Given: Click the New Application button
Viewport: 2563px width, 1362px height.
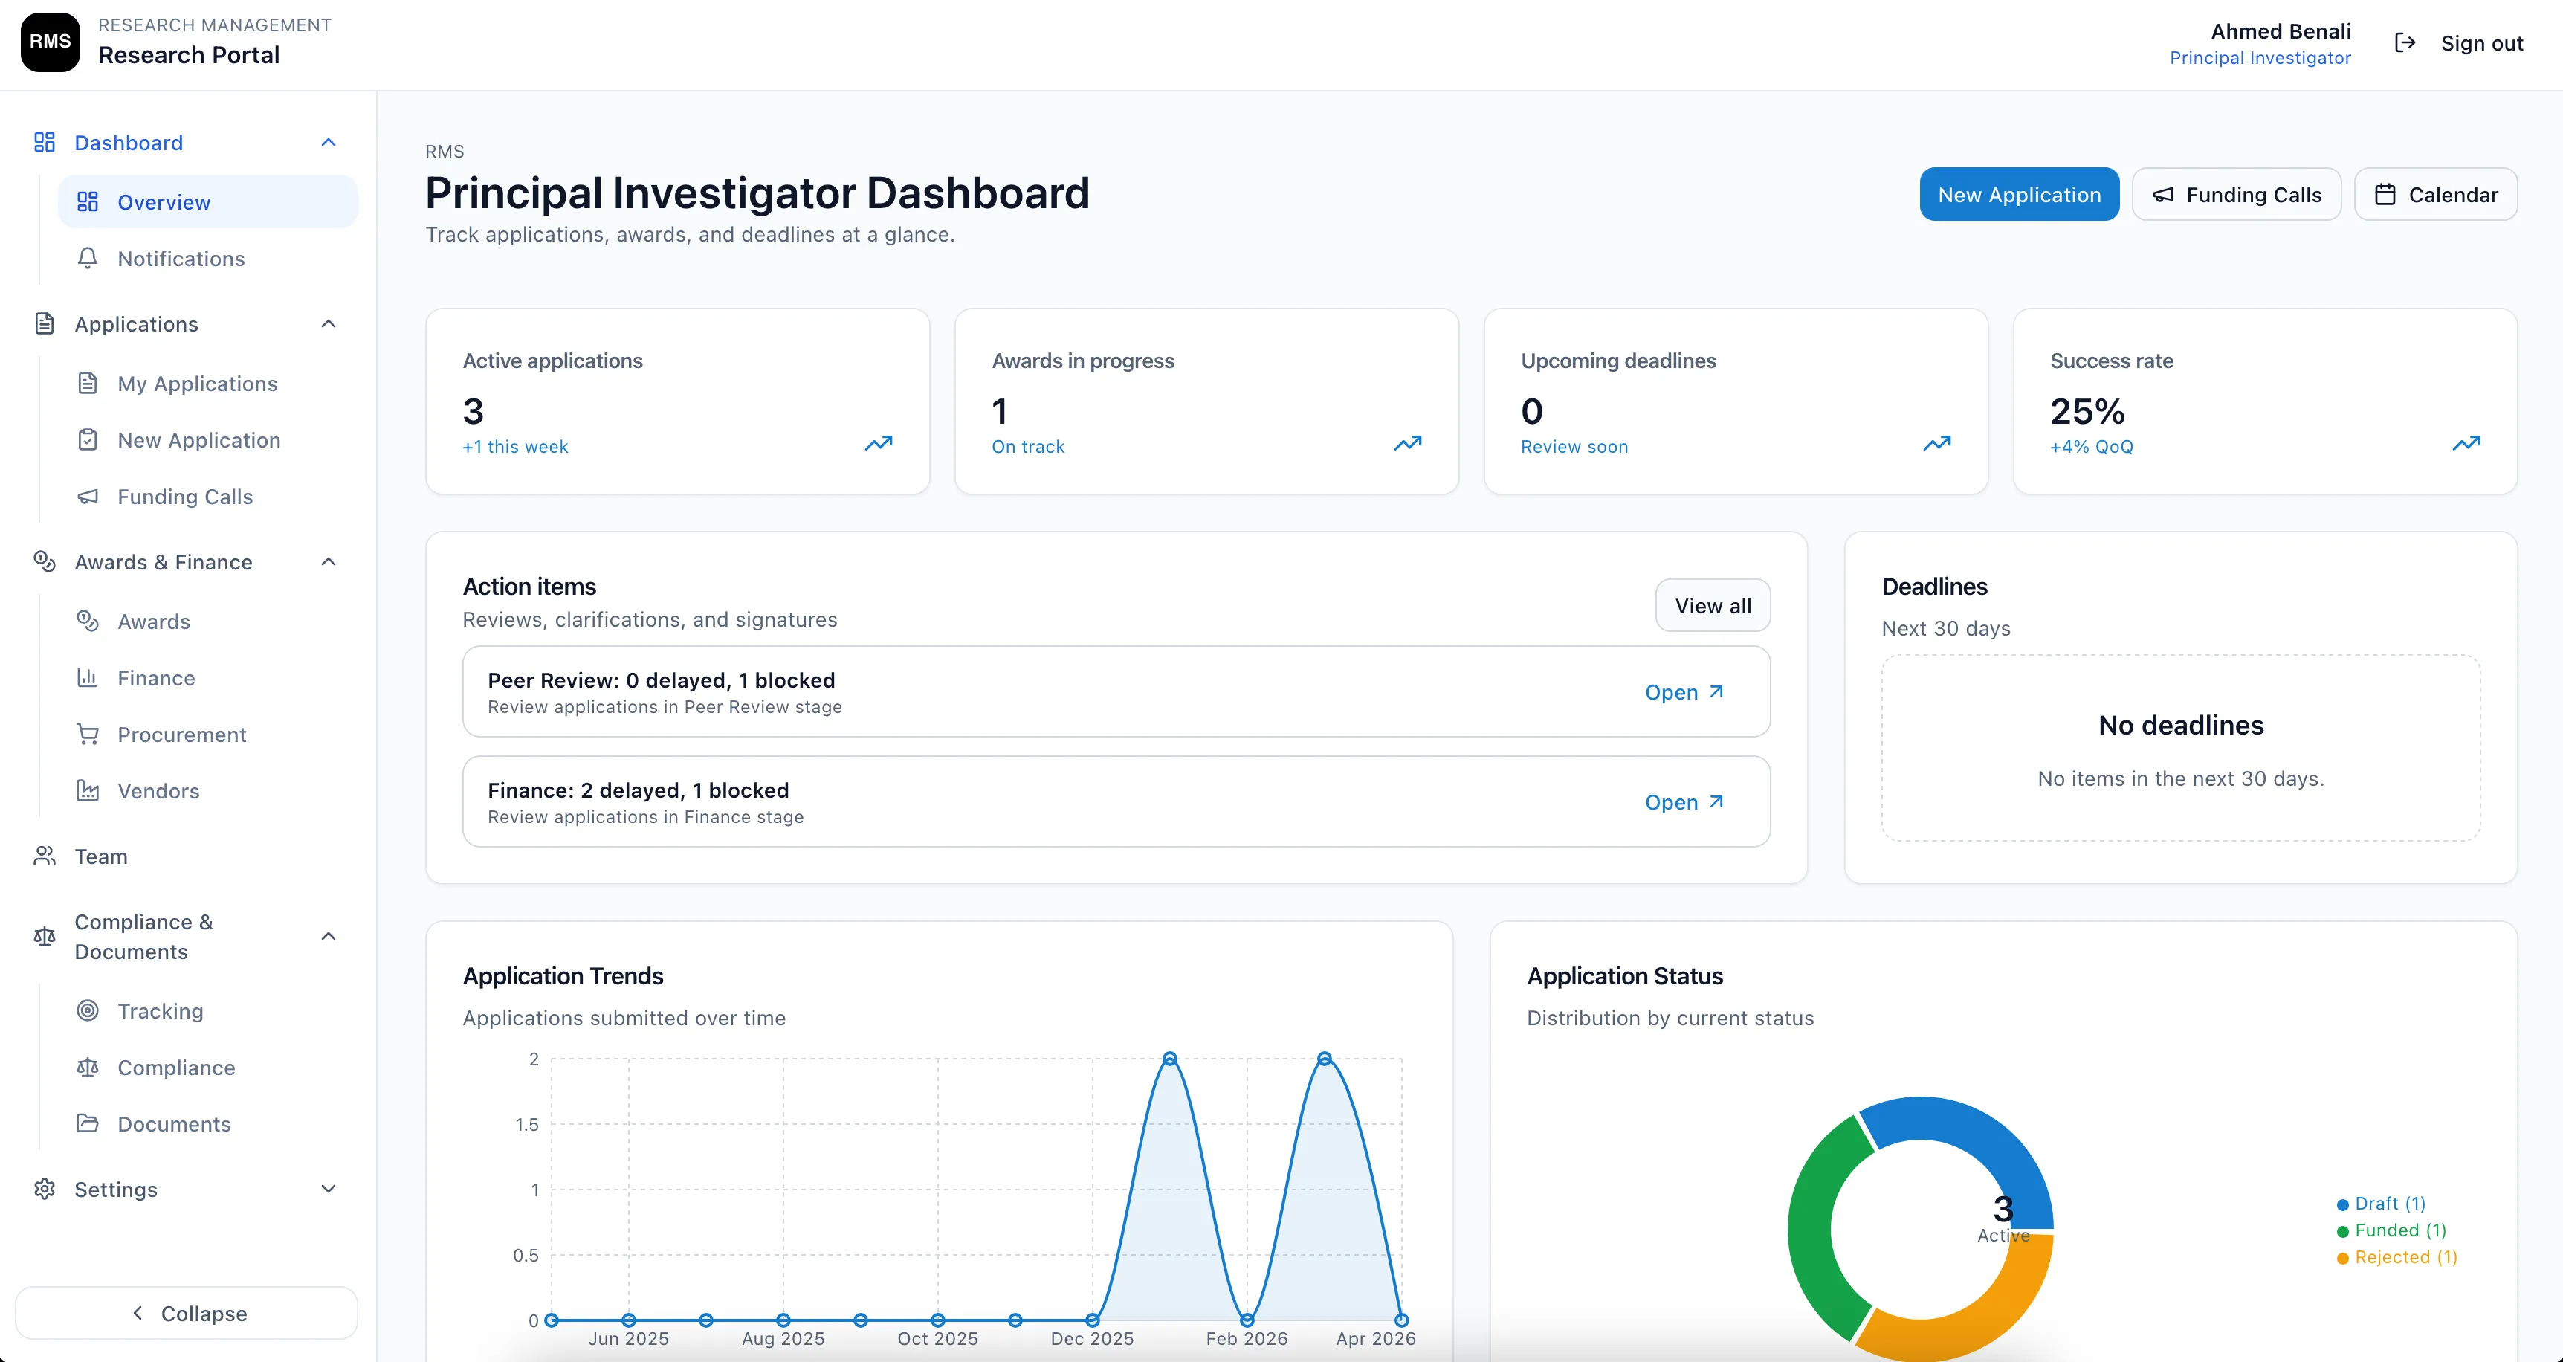Looking at the screenshot, I should tap(2019, 194).
